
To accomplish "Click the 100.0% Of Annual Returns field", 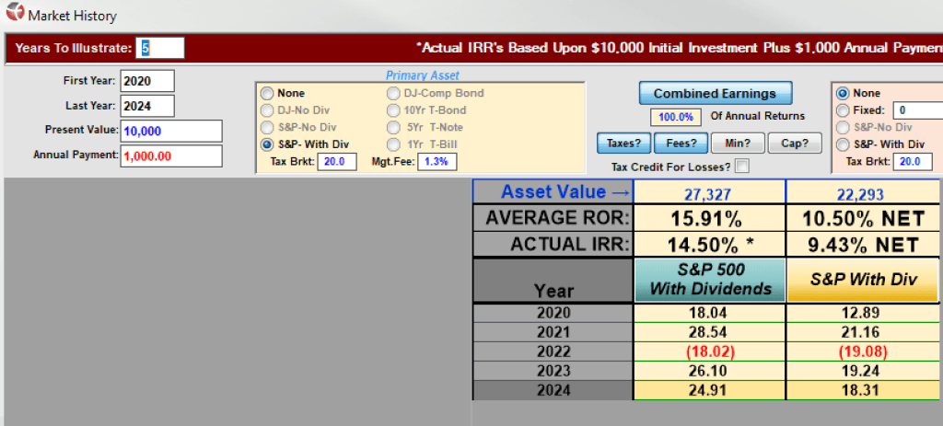I will (675, 117).
